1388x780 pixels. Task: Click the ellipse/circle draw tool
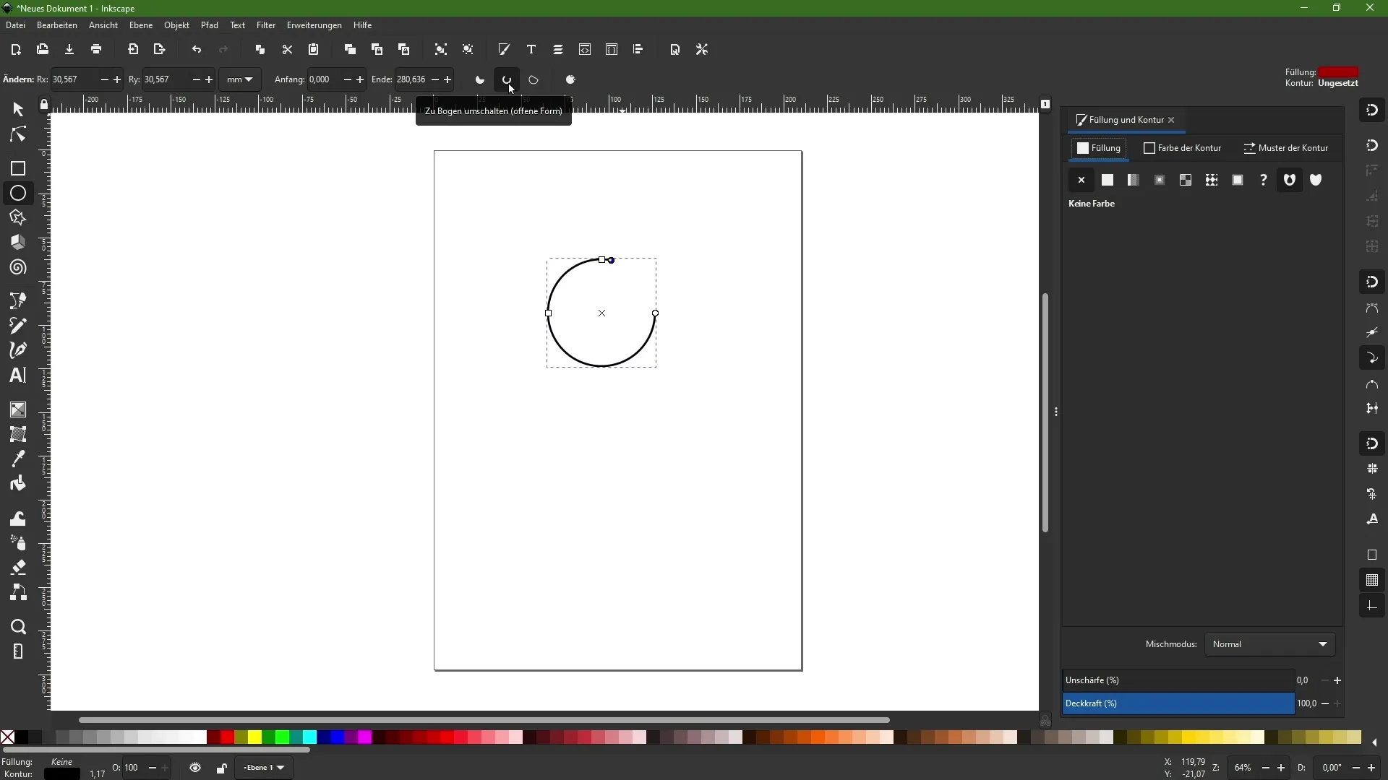(17, 194)
